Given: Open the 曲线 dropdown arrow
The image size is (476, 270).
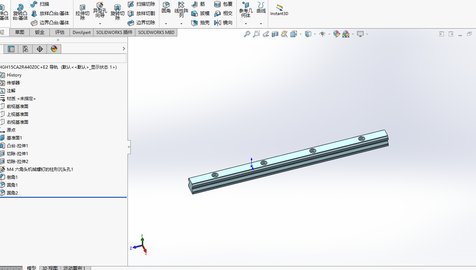Looking at the screenshot, I should tap(261, 24).
